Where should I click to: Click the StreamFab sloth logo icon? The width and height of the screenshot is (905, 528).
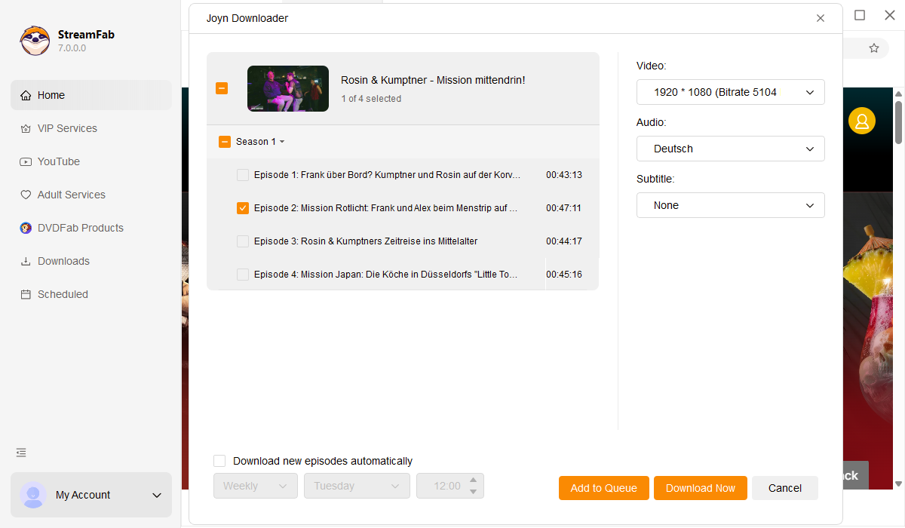(35, 41)
